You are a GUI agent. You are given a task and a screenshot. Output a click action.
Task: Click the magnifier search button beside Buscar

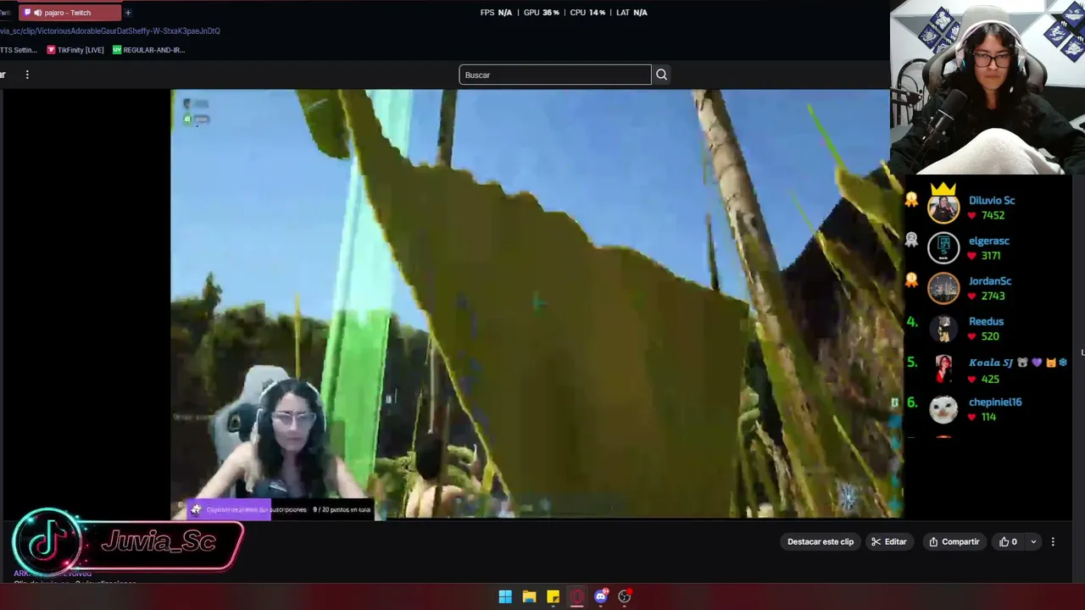661,75
